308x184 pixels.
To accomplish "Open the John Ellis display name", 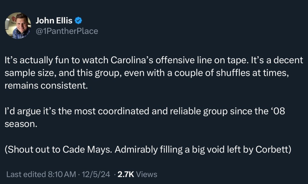I will 54,21.
